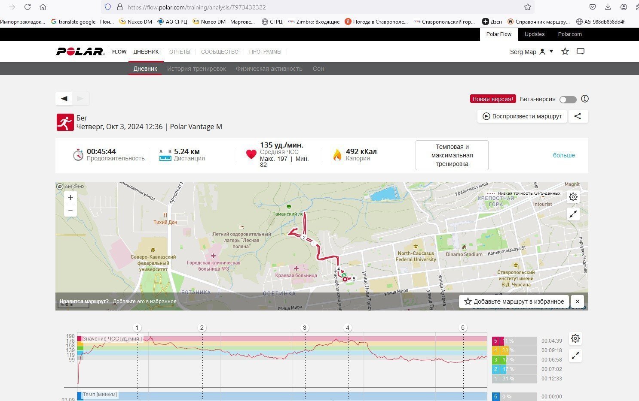Viewport: 639px width, 401px height.
Task: Click the Polar logo
Action: pyautogui.click(x=80, y=51)
